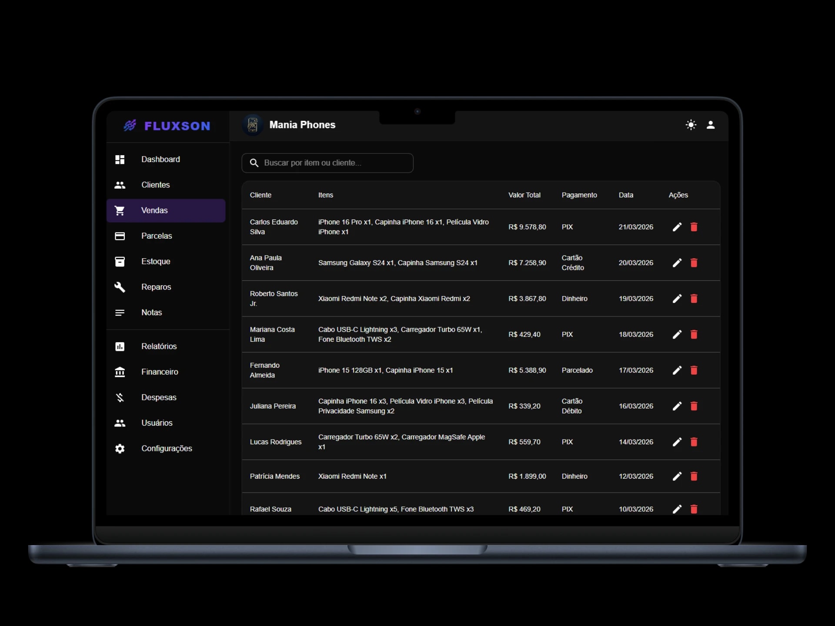This screenshot has height=626, width=835.
Task: Edit the Lucas Rodrigues sale entry
Action: 677,442
